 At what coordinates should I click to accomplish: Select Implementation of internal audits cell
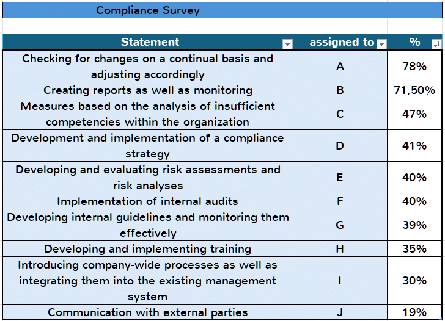pyautogui.click(x=147, y=201)
